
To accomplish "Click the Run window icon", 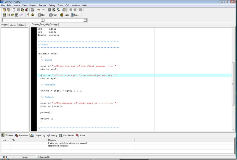I will point(8,15).
